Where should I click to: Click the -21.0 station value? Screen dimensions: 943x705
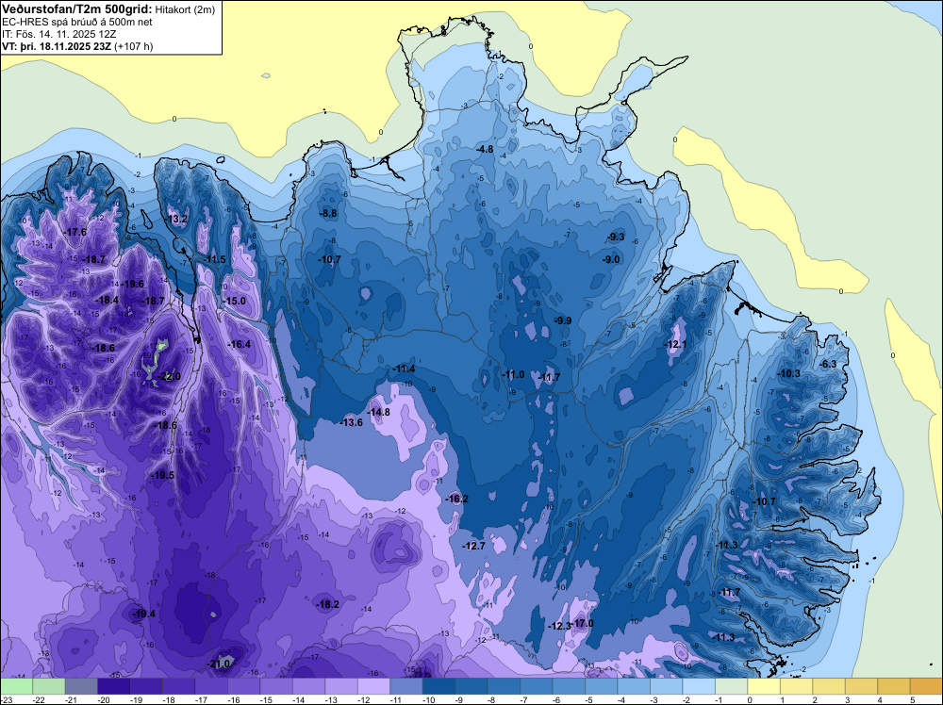pos(219,664)
